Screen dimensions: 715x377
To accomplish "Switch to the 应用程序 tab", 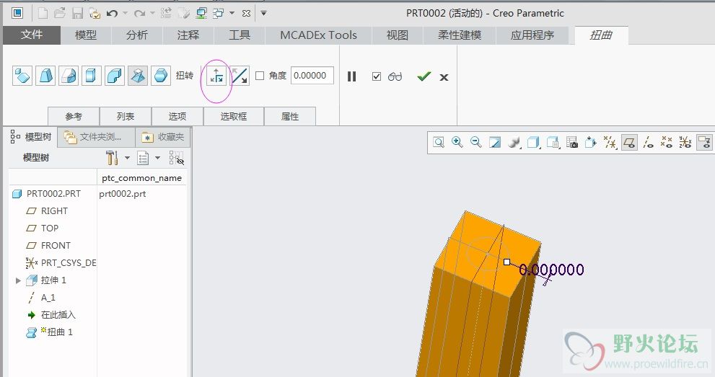I will pos(532,35).
